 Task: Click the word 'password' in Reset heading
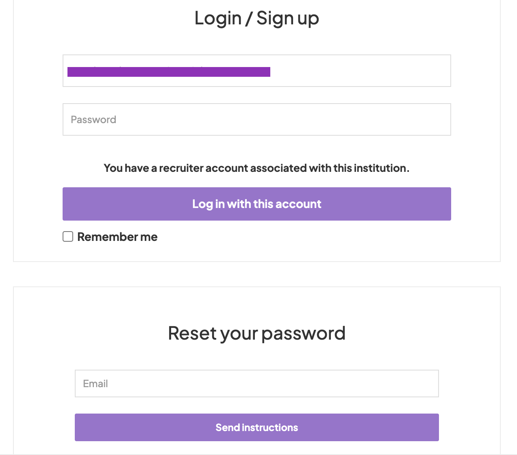point(303,334)
